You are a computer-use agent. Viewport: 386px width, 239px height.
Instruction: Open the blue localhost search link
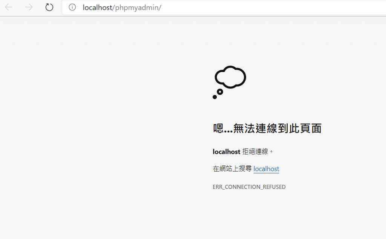click(266, 169)
